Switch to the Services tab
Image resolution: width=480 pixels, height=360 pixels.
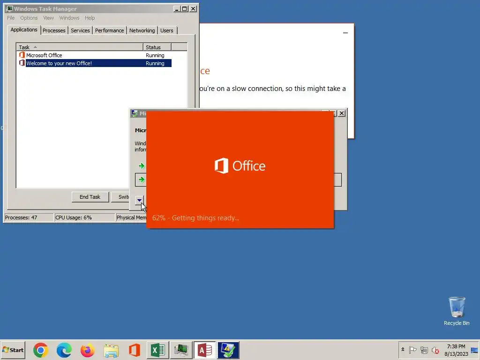[x=80, y=30]
